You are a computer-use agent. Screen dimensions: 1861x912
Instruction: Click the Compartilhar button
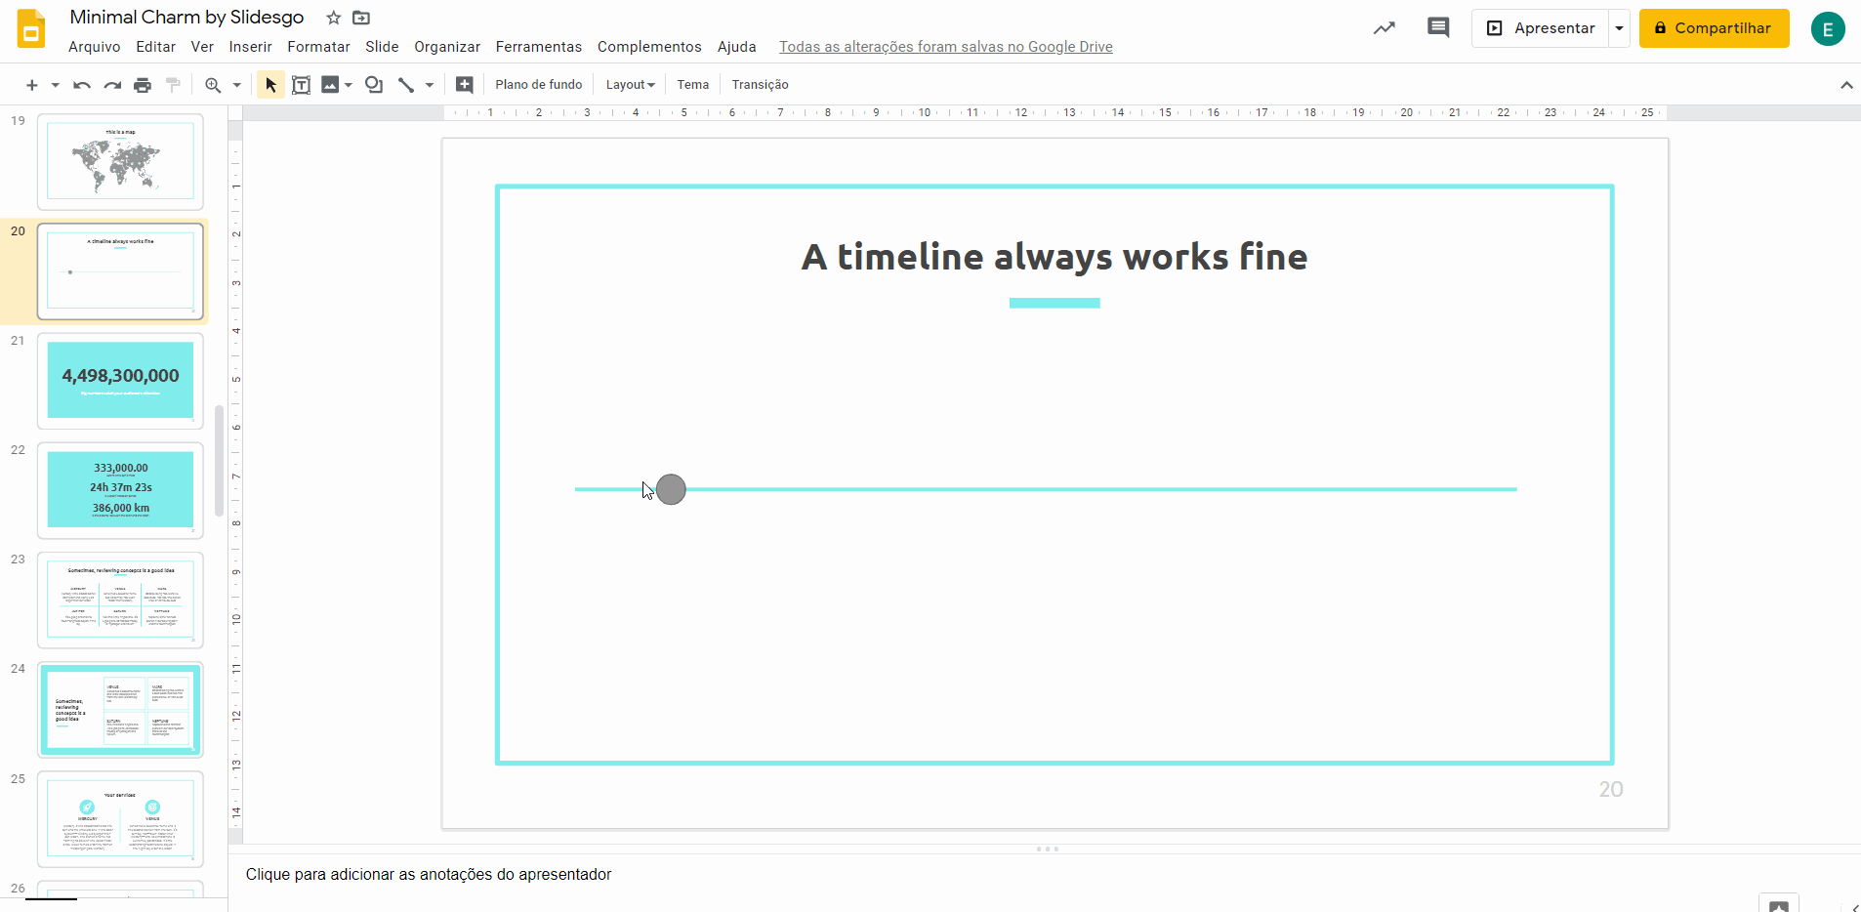(x=1714, y=28)
